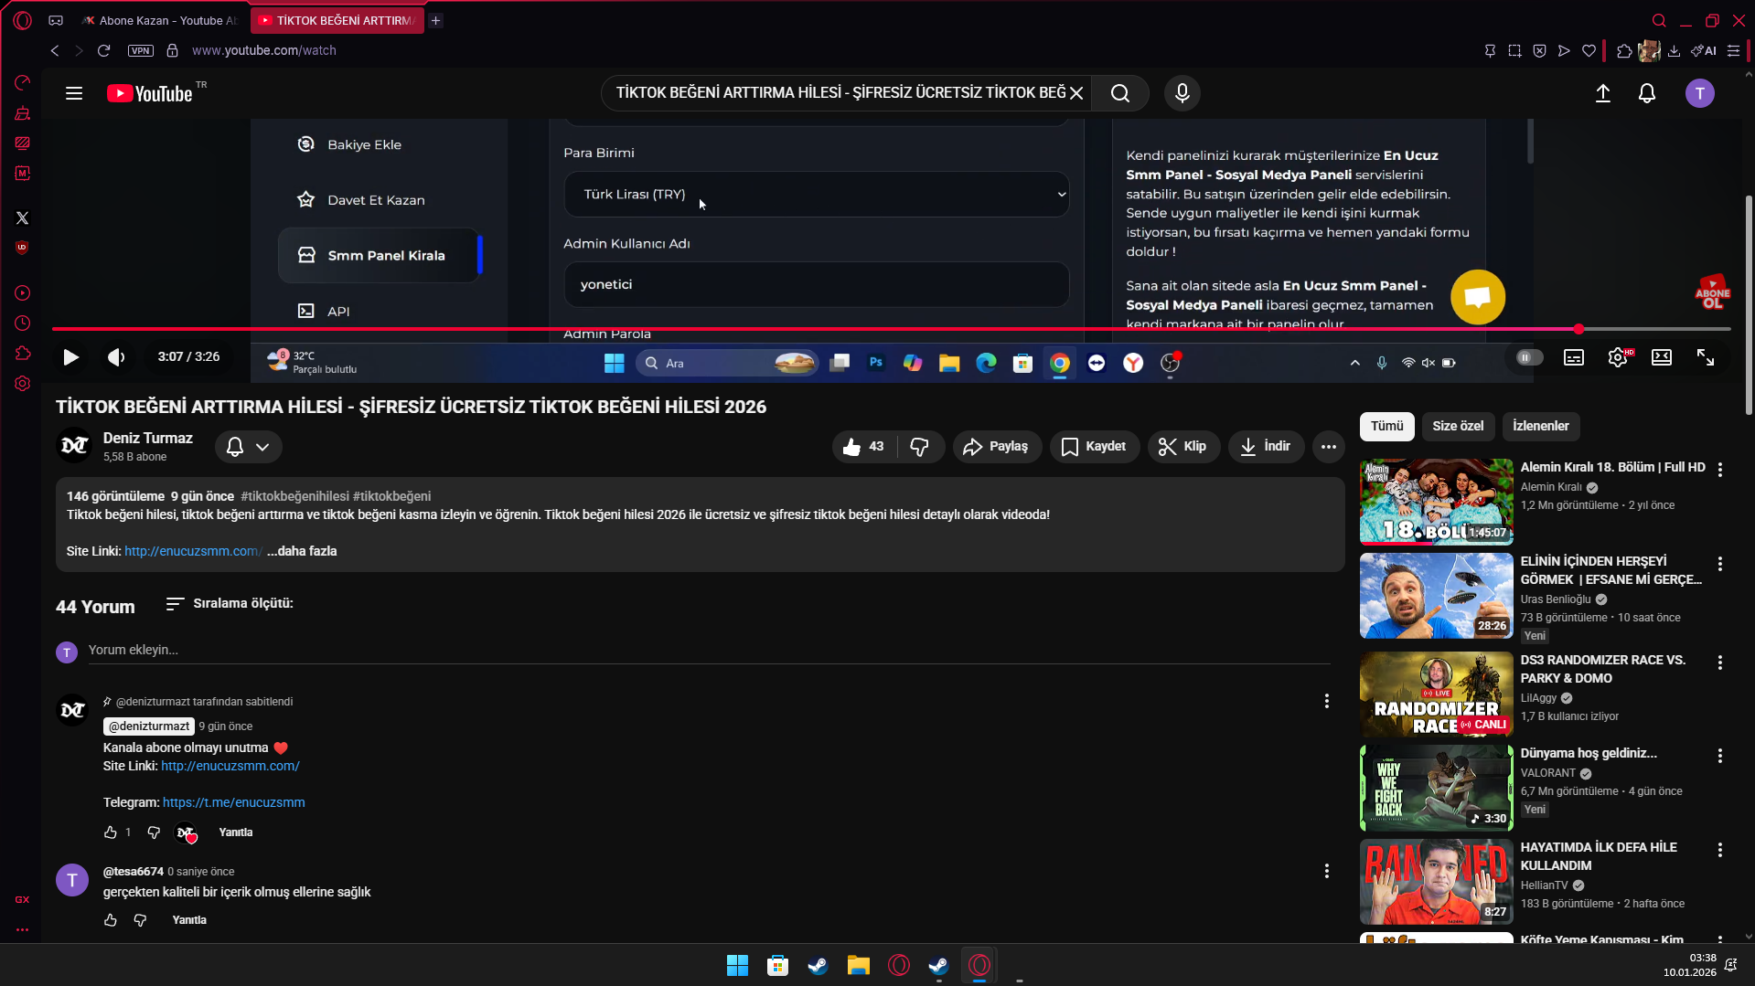Download video with İndir
The width and height of the screenshot is (1755, 986).
pyautogui.click(x=1266, y=447)
